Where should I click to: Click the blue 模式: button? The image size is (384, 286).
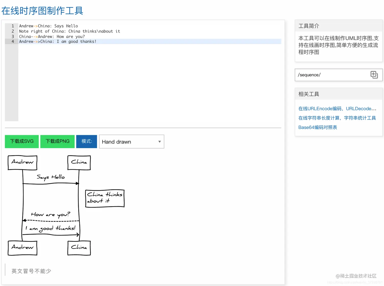point(86,141)
